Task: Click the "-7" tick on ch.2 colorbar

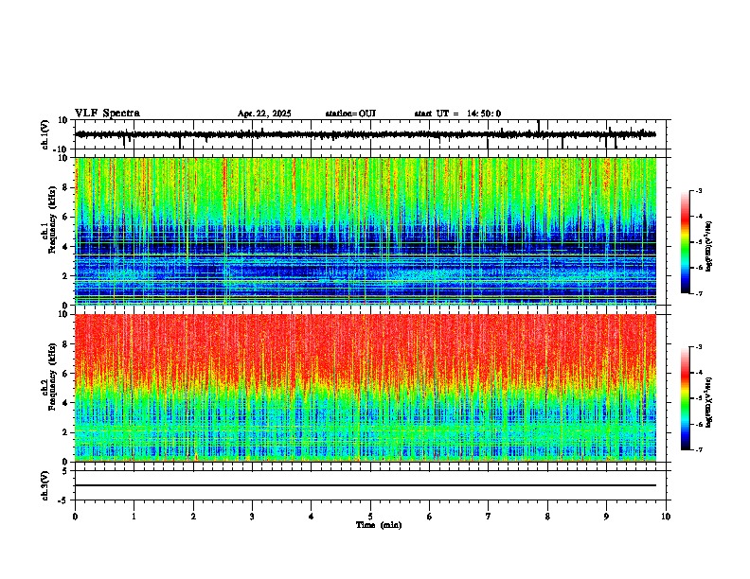Action: pos(698,449)
